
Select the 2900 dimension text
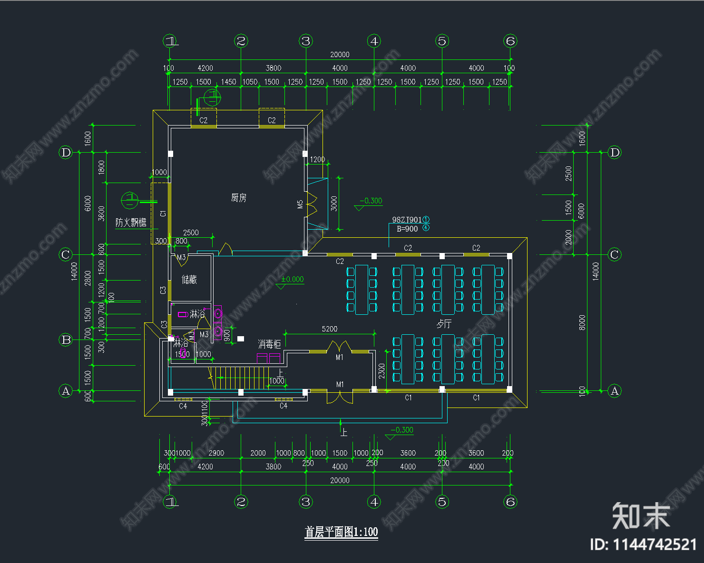point(216,453)
